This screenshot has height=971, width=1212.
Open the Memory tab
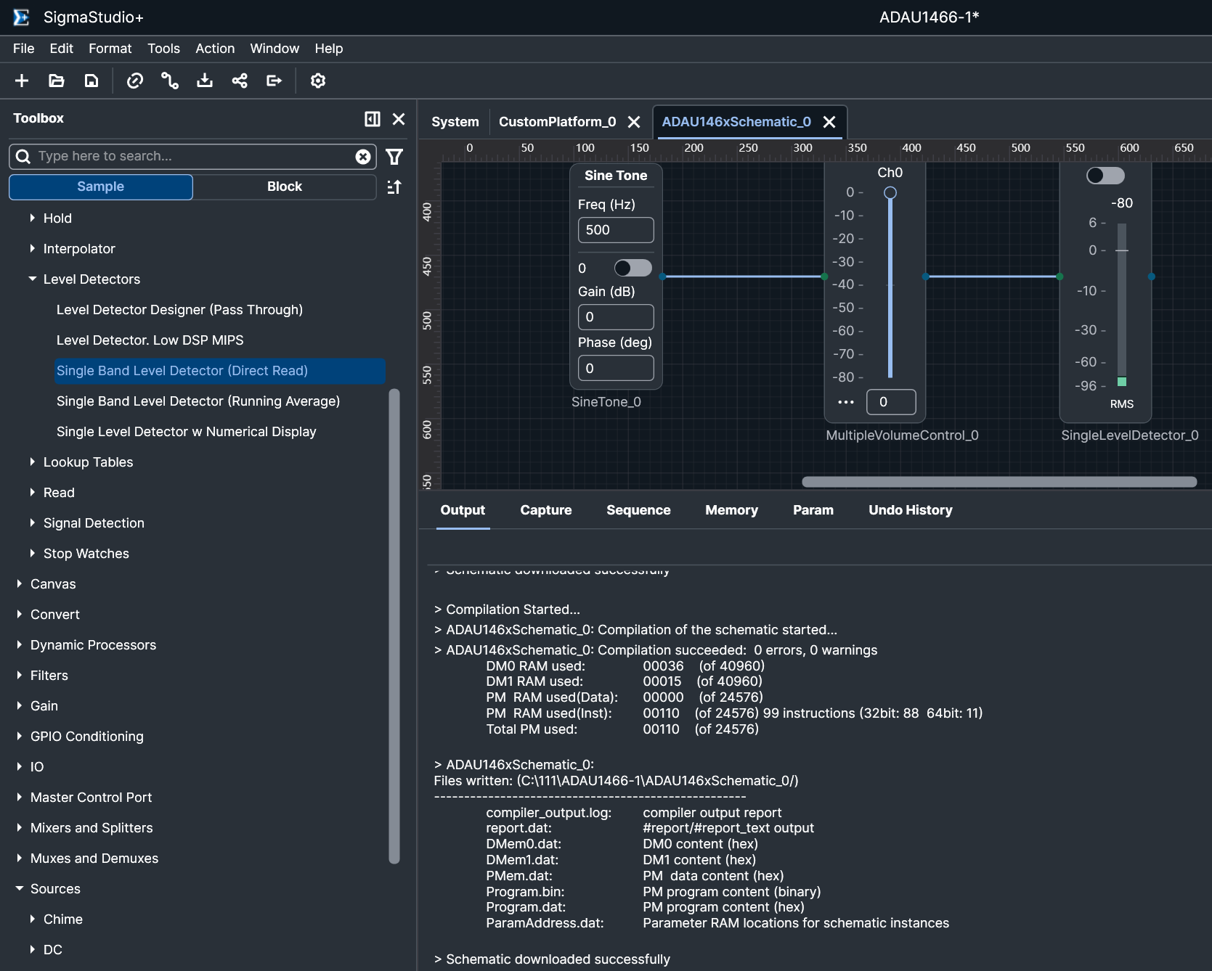(731, 510)
